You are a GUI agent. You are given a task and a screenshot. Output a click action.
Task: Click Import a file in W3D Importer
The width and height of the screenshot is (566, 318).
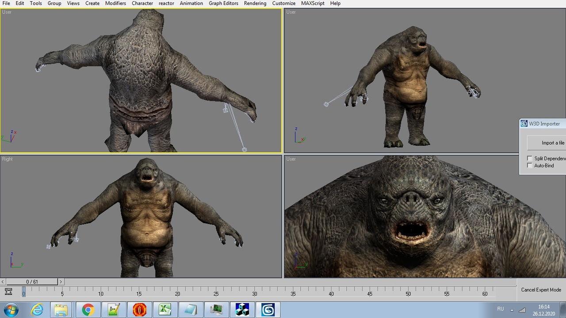(x=547, y=143)
